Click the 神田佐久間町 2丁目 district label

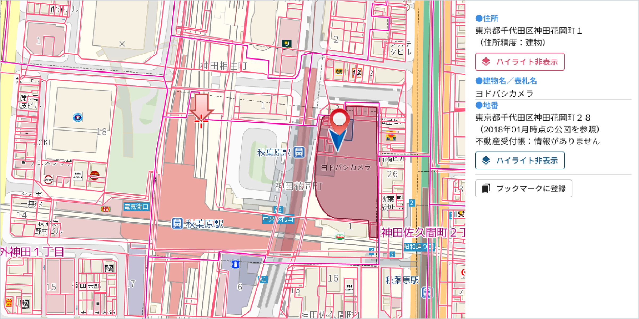tap(423, 233)
